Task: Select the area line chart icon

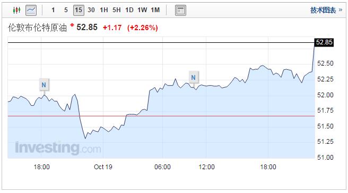Action: (x=31, y=10)
